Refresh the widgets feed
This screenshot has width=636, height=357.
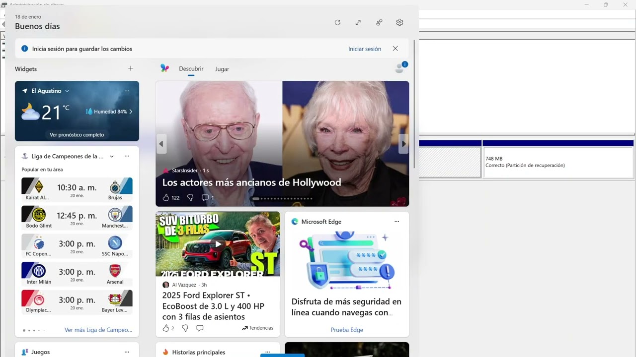(337, 22)
